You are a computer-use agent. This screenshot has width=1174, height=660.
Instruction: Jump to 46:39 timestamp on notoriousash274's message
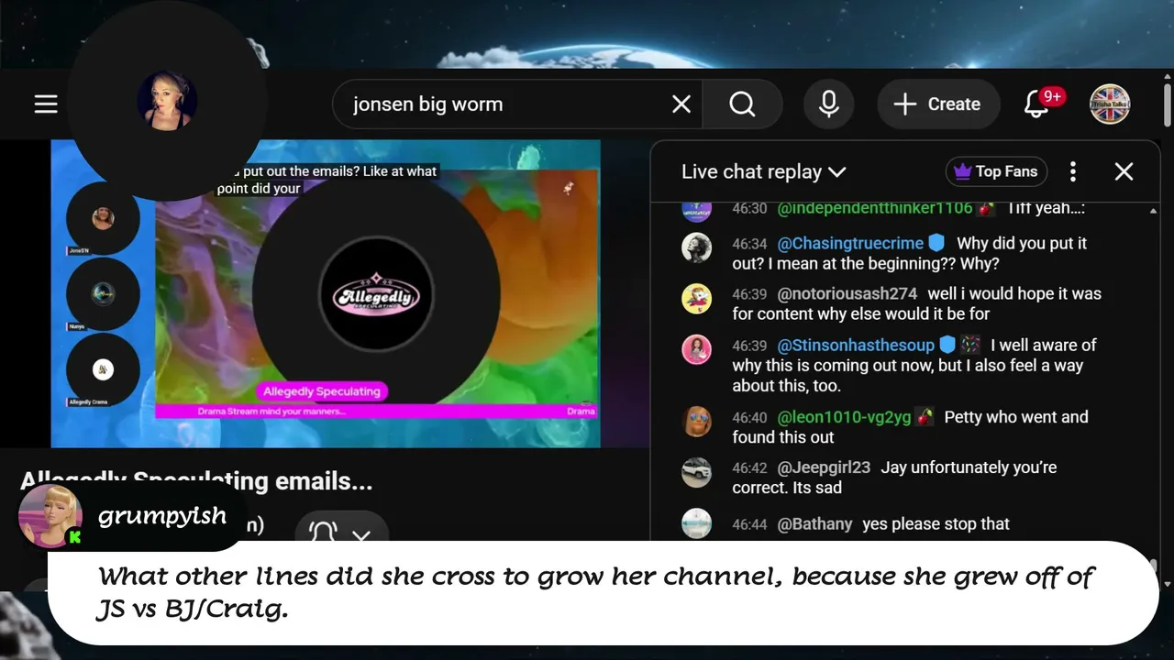click(749, 294)
